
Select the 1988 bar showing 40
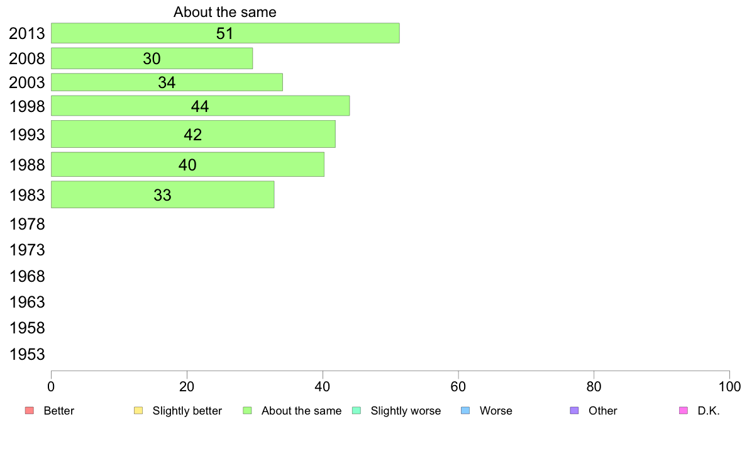(x=188, y=165)
